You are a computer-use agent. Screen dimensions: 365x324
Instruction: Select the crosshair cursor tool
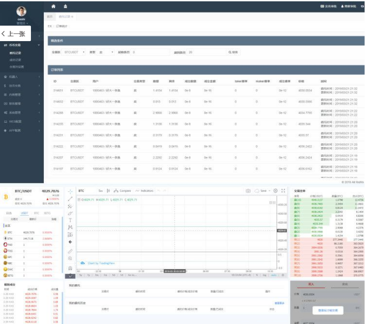pyautogui.click(x=70, y=191)
